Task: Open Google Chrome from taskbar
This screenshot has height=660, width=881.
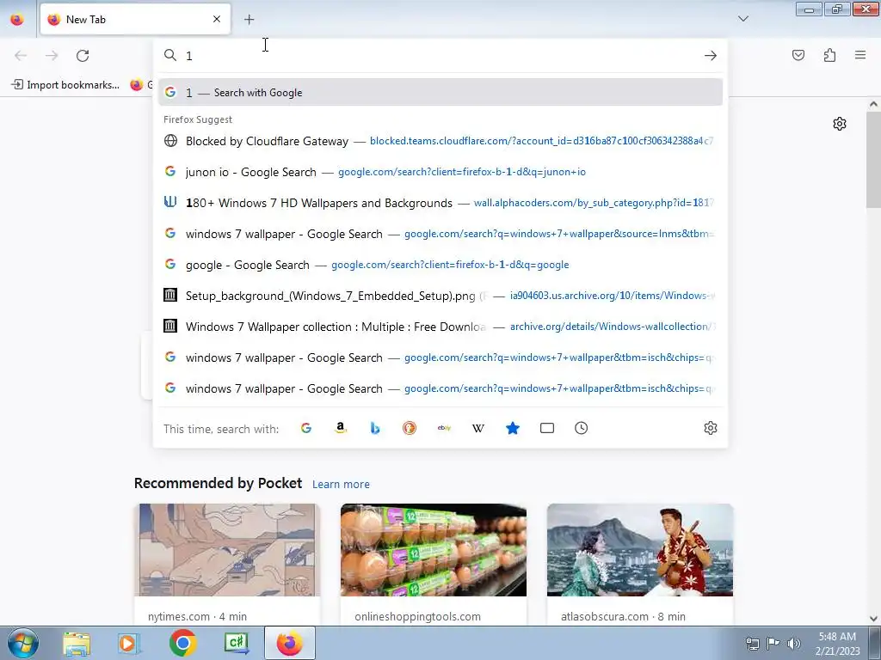Action: [x=182, y=643]
